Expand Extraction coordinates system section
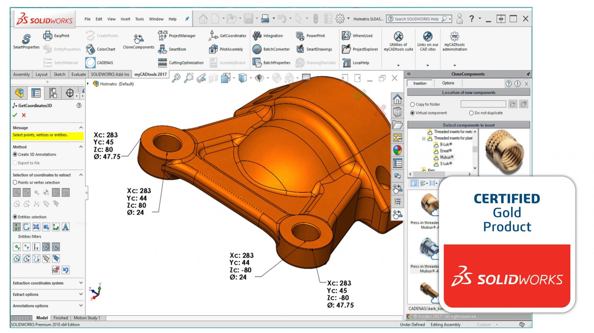The image size is (594, 333). pos(81,283)
